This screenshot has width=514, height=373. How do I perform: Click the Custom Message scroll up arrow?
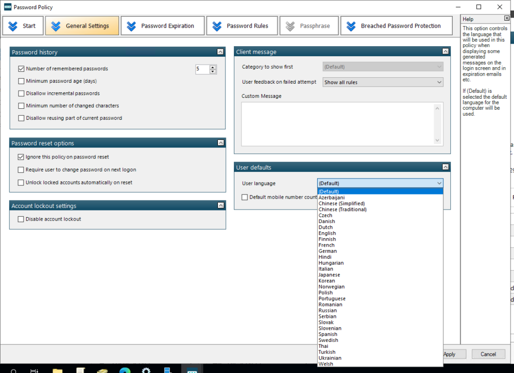(x=437, y=108)
